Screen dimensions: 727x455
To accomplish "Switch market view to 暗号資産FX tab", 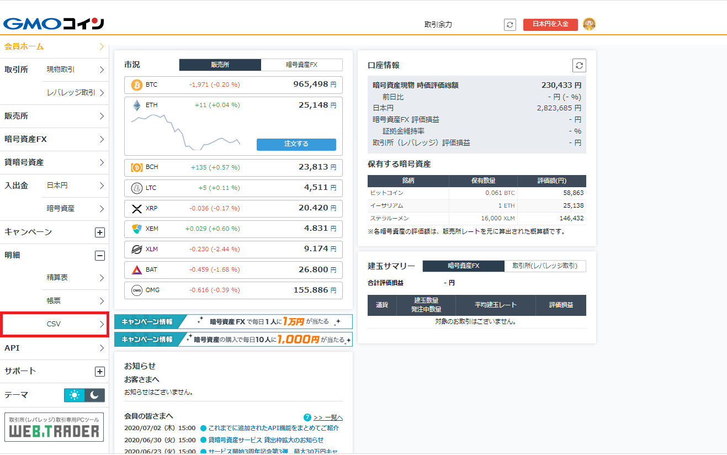I will tap(301, 65).
